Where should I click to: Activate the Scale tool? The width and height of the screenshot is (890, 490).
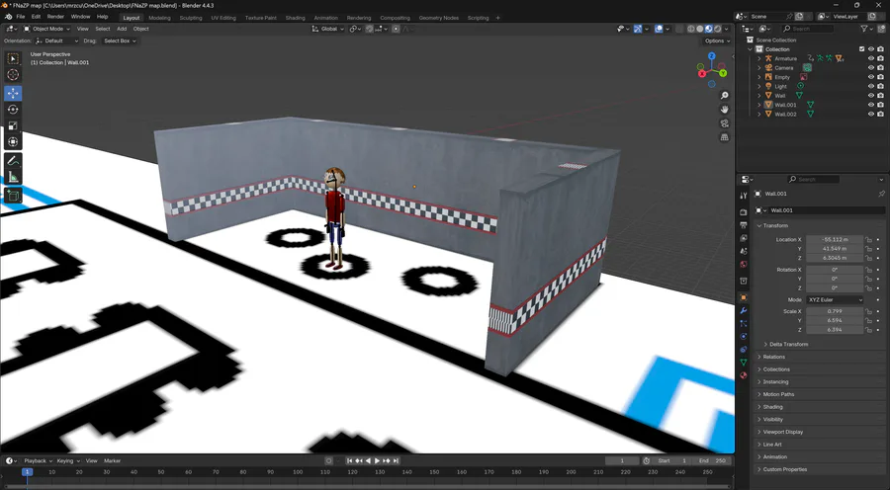coord(13,125)
